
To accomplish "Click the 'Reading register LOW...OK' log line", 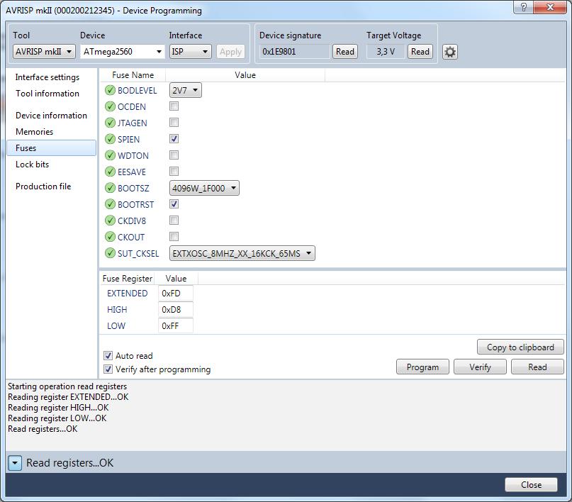I will point(57,418).
